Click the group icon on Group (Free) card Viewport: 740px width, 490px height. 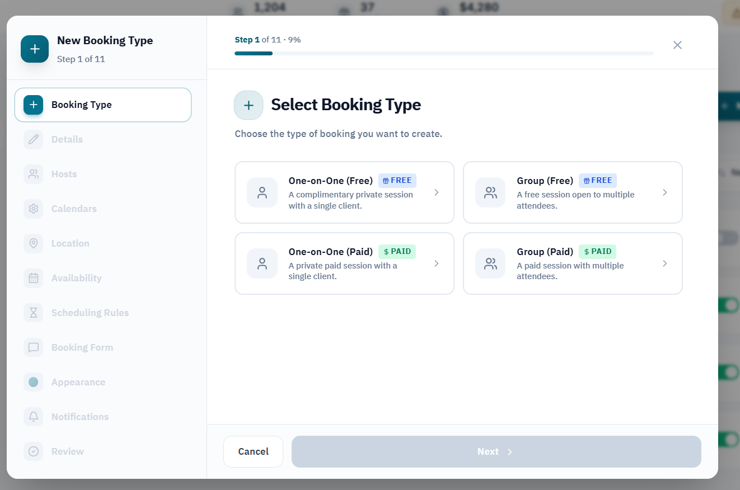pyautogui.click(x=490, y=192)
